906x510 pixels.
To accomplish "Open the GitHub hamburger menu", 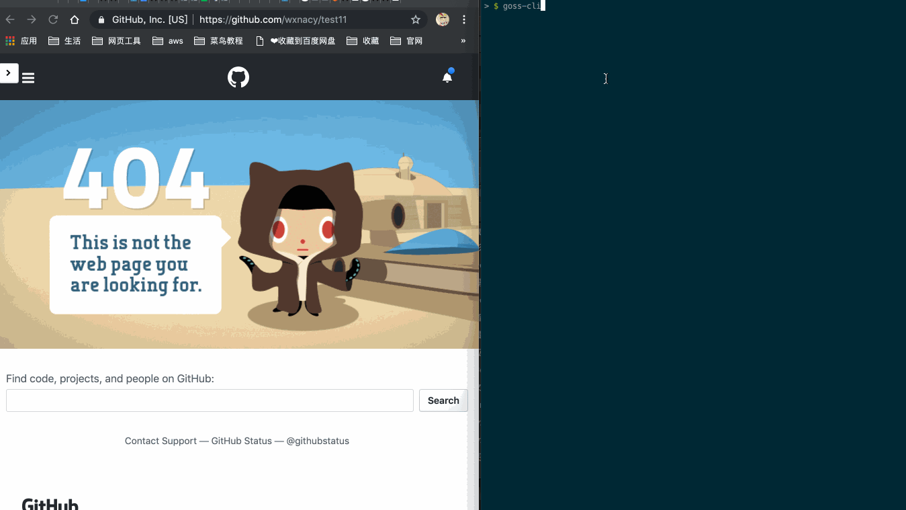I will pyautogui.click(x=28, y=78).
